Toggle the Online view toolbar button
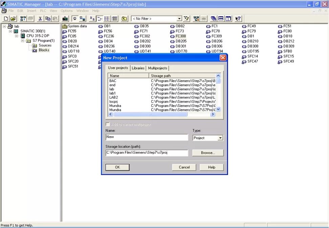The image size is (329, 228). pos(83,19)
